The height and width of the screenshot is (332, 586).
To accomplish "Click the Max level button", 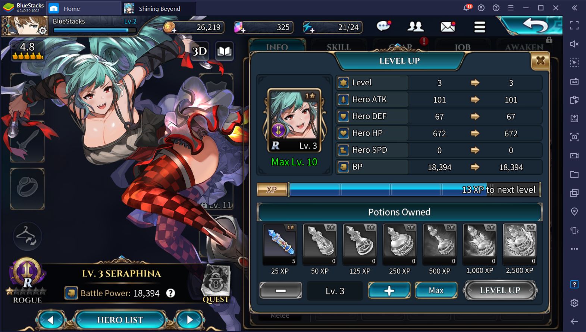I will point(436,290).
